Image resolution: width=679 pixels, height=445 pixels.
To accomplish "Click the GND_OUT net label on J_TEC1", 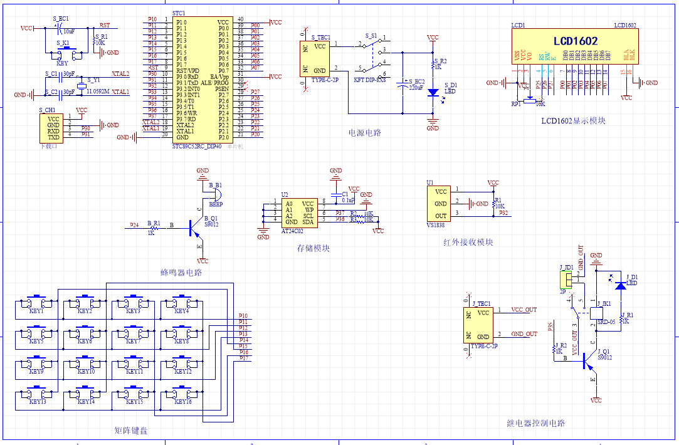I will (x=524, y=334).
